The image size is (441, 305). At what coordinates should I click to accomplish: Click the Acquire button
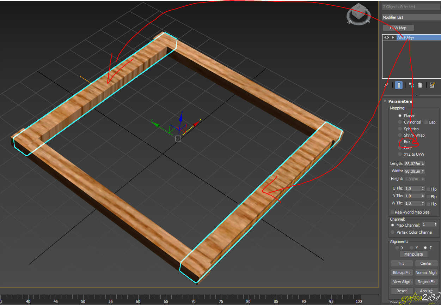coord(426,291)
